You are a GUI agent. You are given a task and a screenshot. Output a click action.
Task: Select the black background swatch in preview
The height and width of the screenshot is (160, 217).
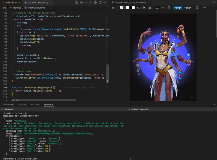tap(131, 8)
